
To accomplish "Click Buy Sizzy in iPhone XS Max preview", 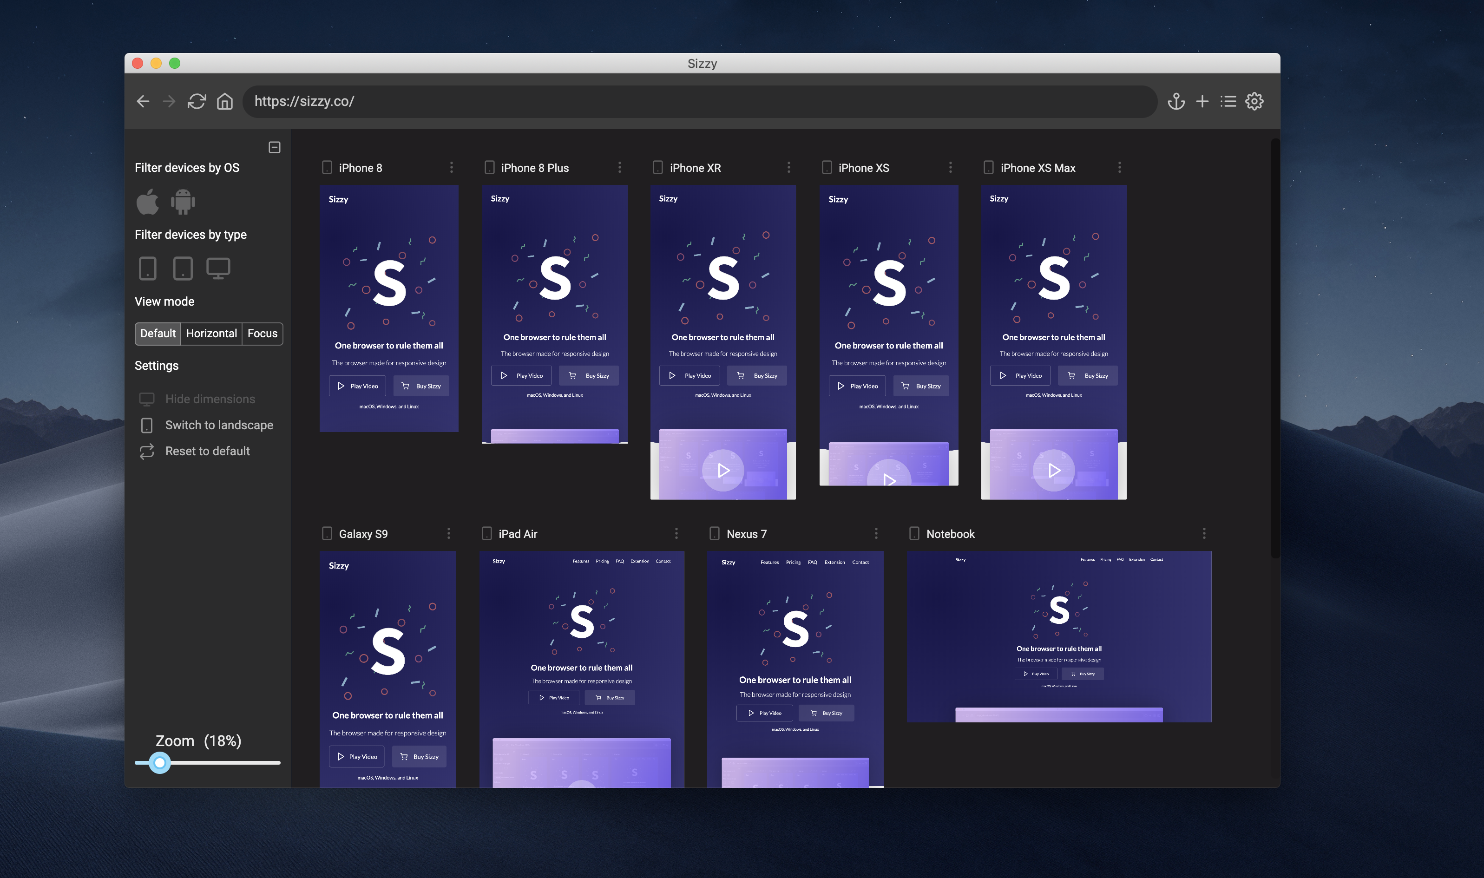I will pyautogui.click(x=1088, y=376).
